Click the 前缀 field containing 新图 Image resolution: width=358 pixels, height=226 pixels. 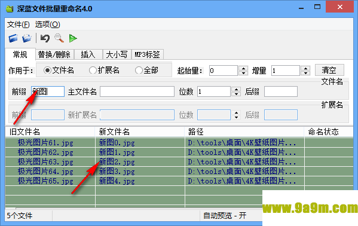tap(48, 91)
